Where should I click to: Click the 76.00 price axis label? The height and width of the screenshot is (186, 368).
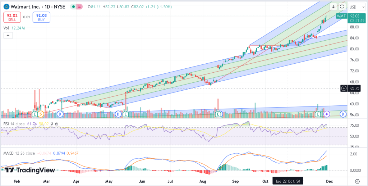354,60
